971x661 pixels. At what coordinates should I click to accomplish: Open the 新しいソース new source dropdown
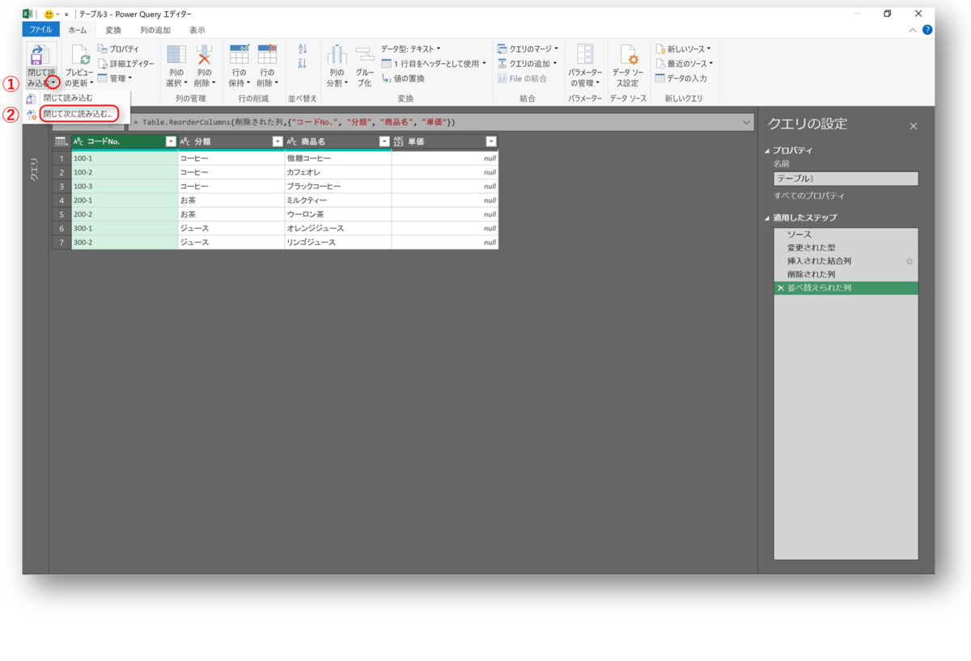(684, 49)
